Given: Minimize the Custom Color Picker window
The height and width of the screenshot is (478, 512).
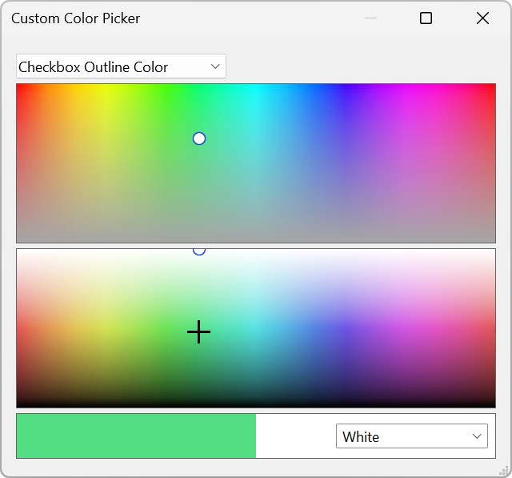Looking at the screenshot, I should [370, 18].
